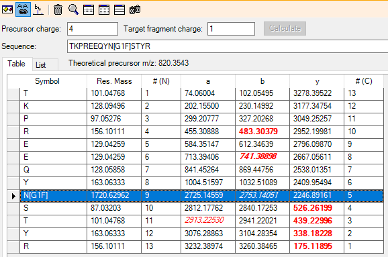Click red y-ion value 439.22996

click(317, 221)
